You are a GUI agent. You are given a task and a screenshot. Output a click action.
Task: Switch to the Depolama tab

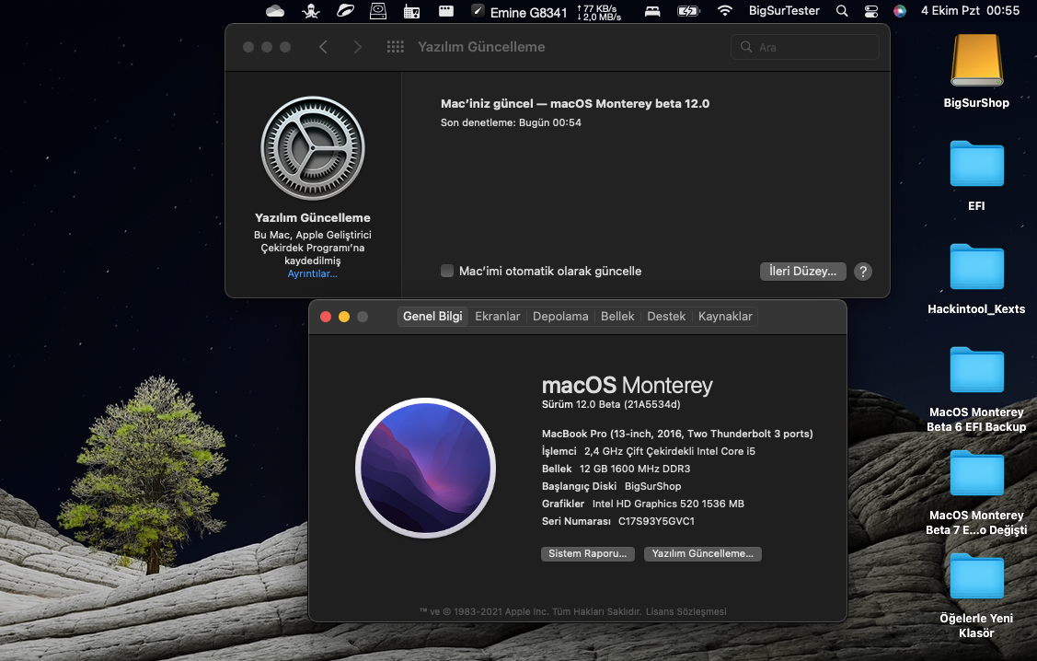coord(560,317)
